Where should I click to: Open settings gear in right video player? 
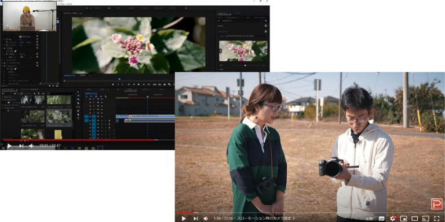[x=393, y=219]
